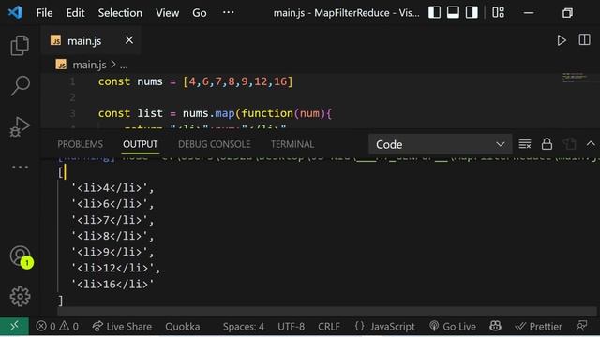Open the Manage gear settings menu
The image size is (600, 337).
coord(20,296)
